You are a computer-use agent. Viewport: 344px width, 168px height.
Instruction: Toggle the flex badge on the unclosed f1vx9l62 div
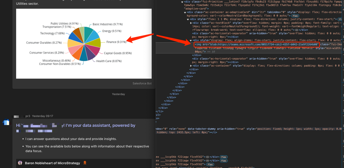(211, 164)
